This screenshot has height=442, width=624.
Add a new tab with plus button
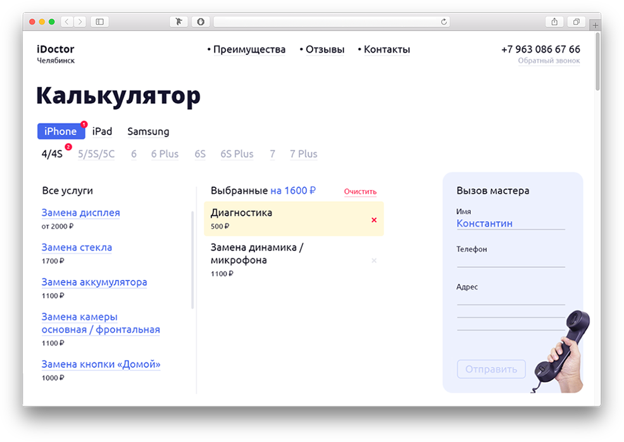(595, 25)
